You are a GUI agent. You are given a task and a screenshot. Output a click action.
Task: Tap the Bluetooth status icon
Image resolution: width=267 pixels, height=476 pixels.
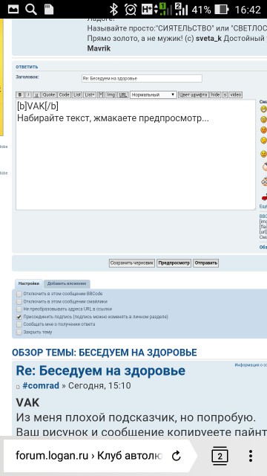pos(113,10)
